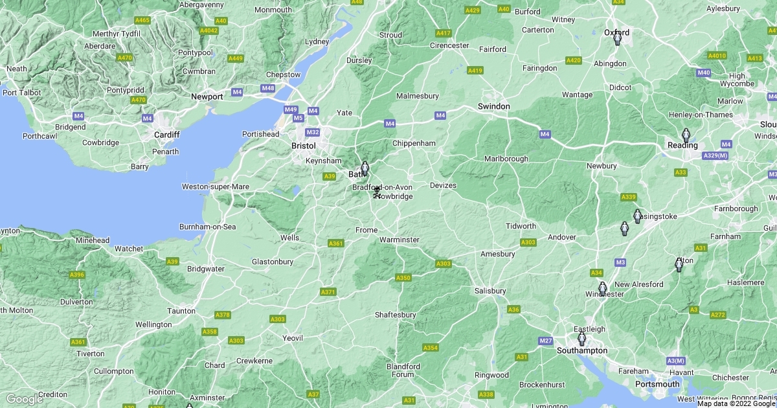Viewport: 777px width, 408px height.
Task: Click the skull-and-crossbones marker near Trowbridge
Action: point(377,192)
